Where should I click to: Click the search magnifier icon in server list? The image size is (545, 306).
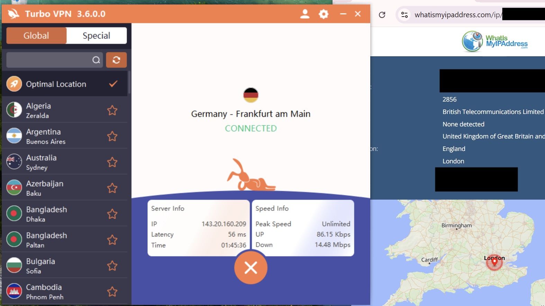coord(96,60)
